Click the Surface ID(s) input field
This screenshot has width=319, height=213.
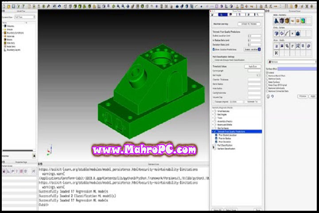point(297,69)
